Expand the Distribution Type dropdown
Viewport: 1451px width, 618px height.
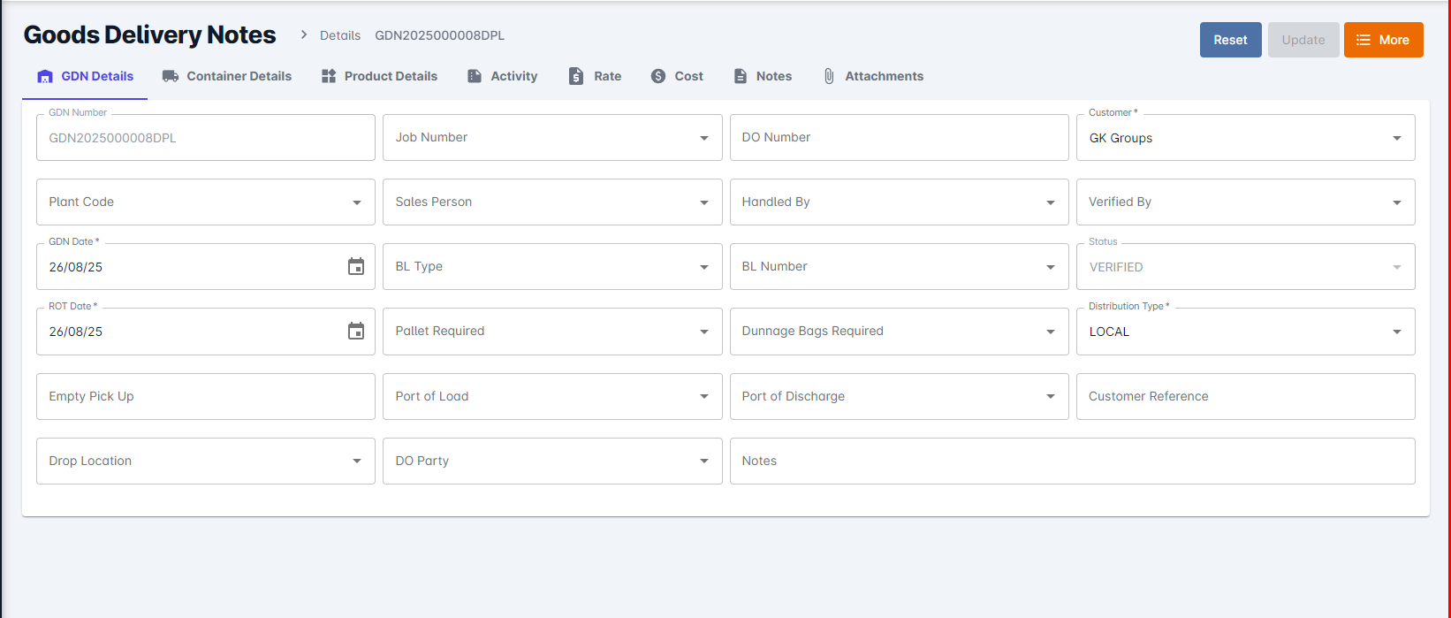pyautogui.click(x=1396, y=332)
